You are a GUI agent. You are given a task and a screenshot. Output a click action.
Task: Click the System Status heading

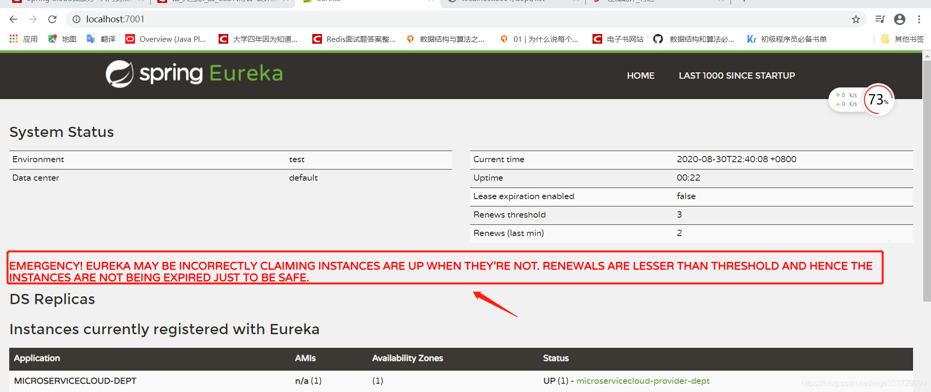[62, 132]
